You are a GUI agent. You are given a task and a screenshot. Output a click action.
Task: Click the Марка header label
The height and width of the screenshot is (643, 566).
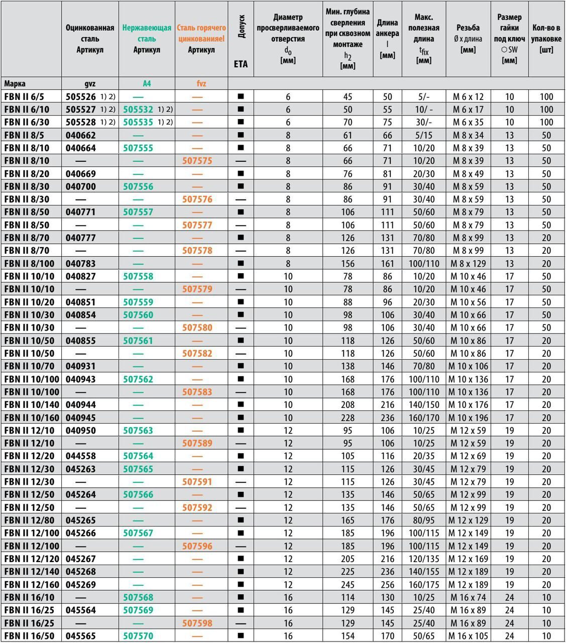pyautogui.click(x=15, y=84)
